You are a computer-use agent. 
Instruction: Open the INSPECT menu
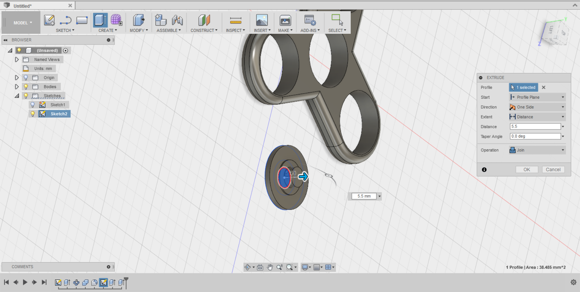(x=235, y=30)
